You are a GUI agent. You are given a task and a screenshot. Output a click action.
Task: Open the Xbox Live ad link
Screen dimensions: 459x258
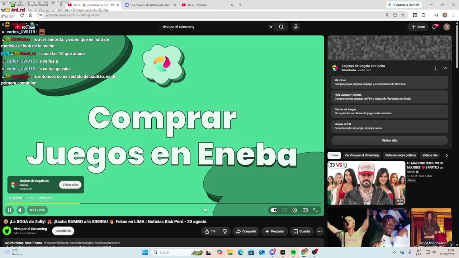pyautogui.click(x=390, y=82)
